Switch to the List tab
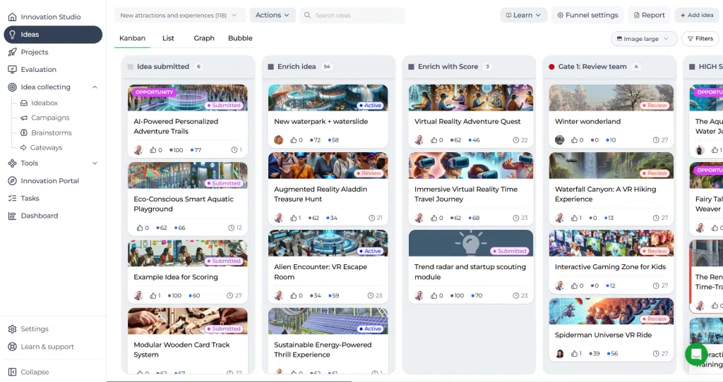 [x=168, y=38]
